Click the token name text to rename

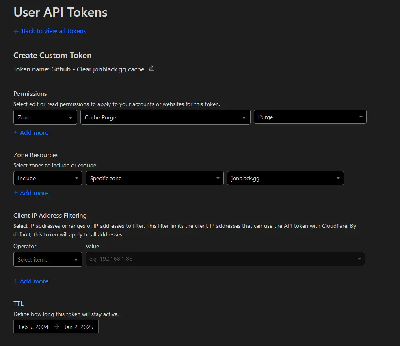click(97, 69)
